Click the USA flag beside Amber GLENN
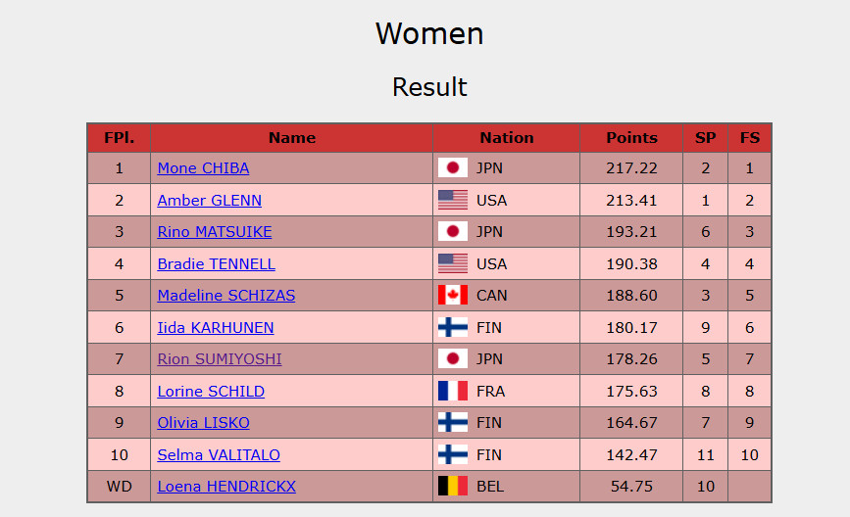Viewport: 850px width, 517px height. (x=452, y=200)
